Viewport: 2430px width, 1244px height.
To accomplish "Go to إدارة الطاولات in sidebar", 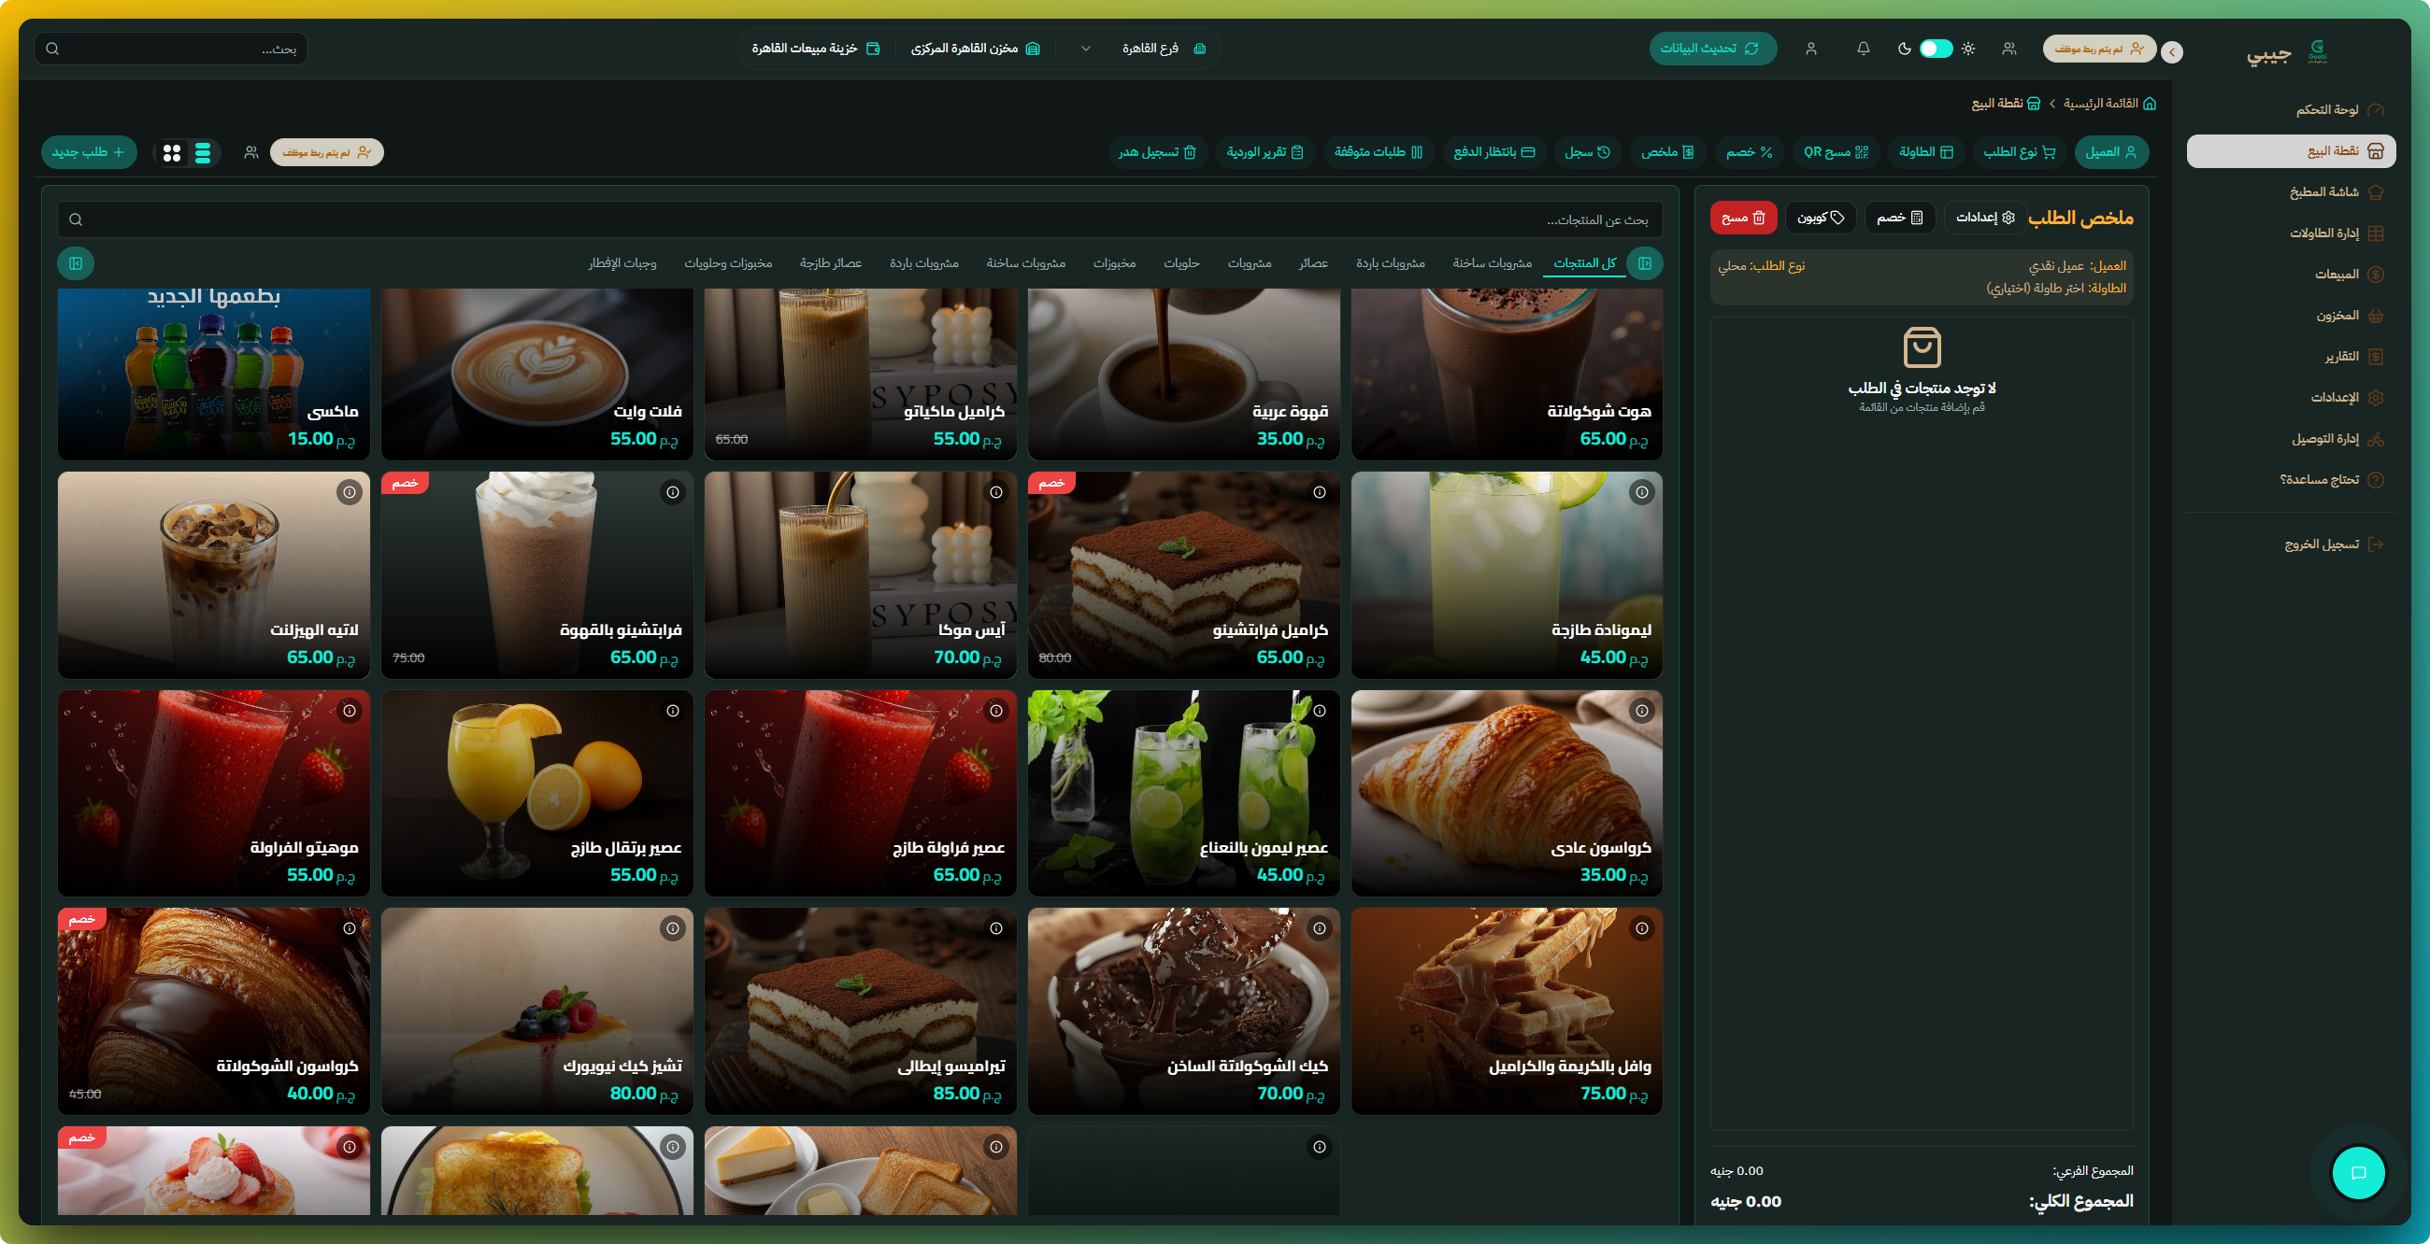I will (x=2291, y=233).
